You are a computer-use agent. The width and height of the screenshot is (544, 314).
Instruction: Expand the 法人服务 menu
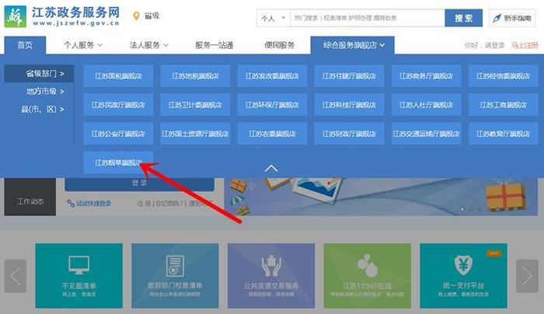(149, 45)
